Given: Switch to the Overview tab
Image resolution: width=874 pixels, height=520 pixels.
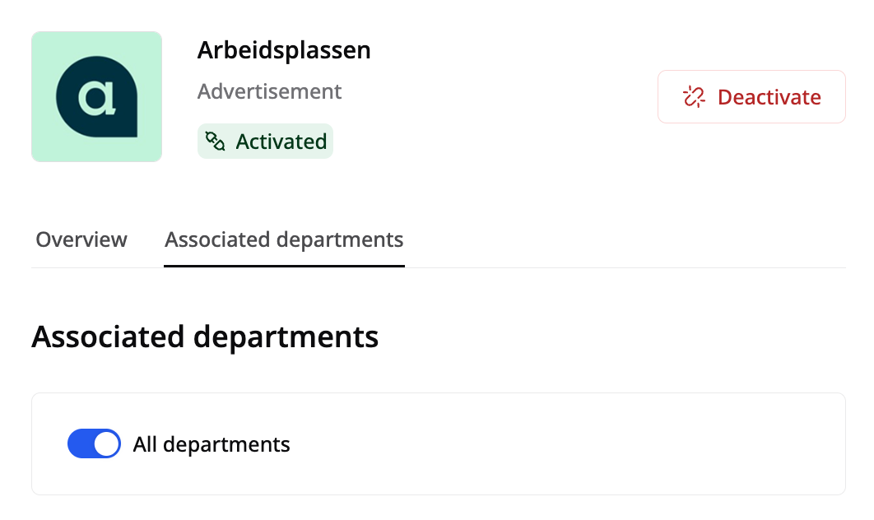Looking at the screenshot, I should (x=81, y=239).
